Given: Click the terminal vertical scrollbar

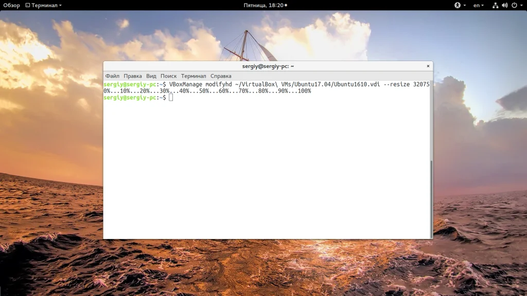Looking at the screenshot, I should coord(431,199).
